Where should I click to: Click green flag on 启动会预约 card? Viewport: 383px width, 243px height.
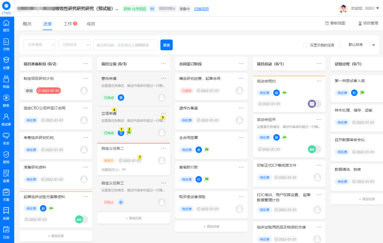[x=284, y=93]
